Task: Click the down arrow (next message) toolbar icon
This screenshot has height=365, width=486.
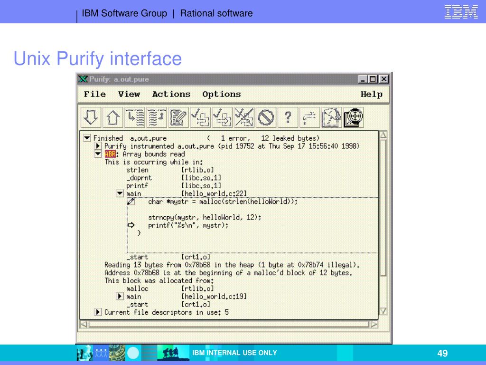Action: [91, 117]
